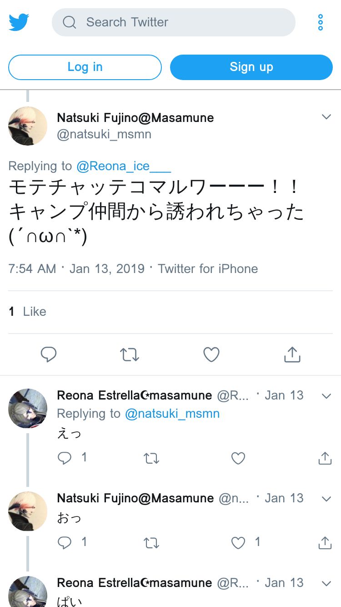Open dropdown caret on Reona's えっ reply
341x607 pixels.
326,396
